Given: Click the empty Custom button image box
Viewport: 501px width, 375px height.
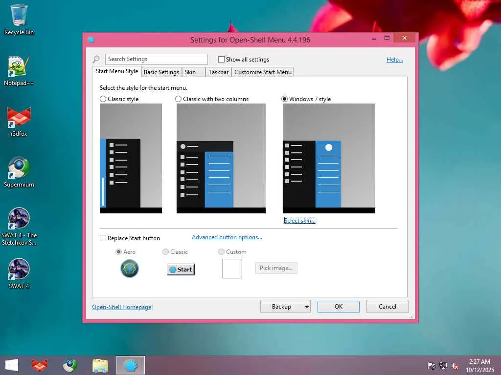Looking at the screenshot, I should [x=232, y=269].
